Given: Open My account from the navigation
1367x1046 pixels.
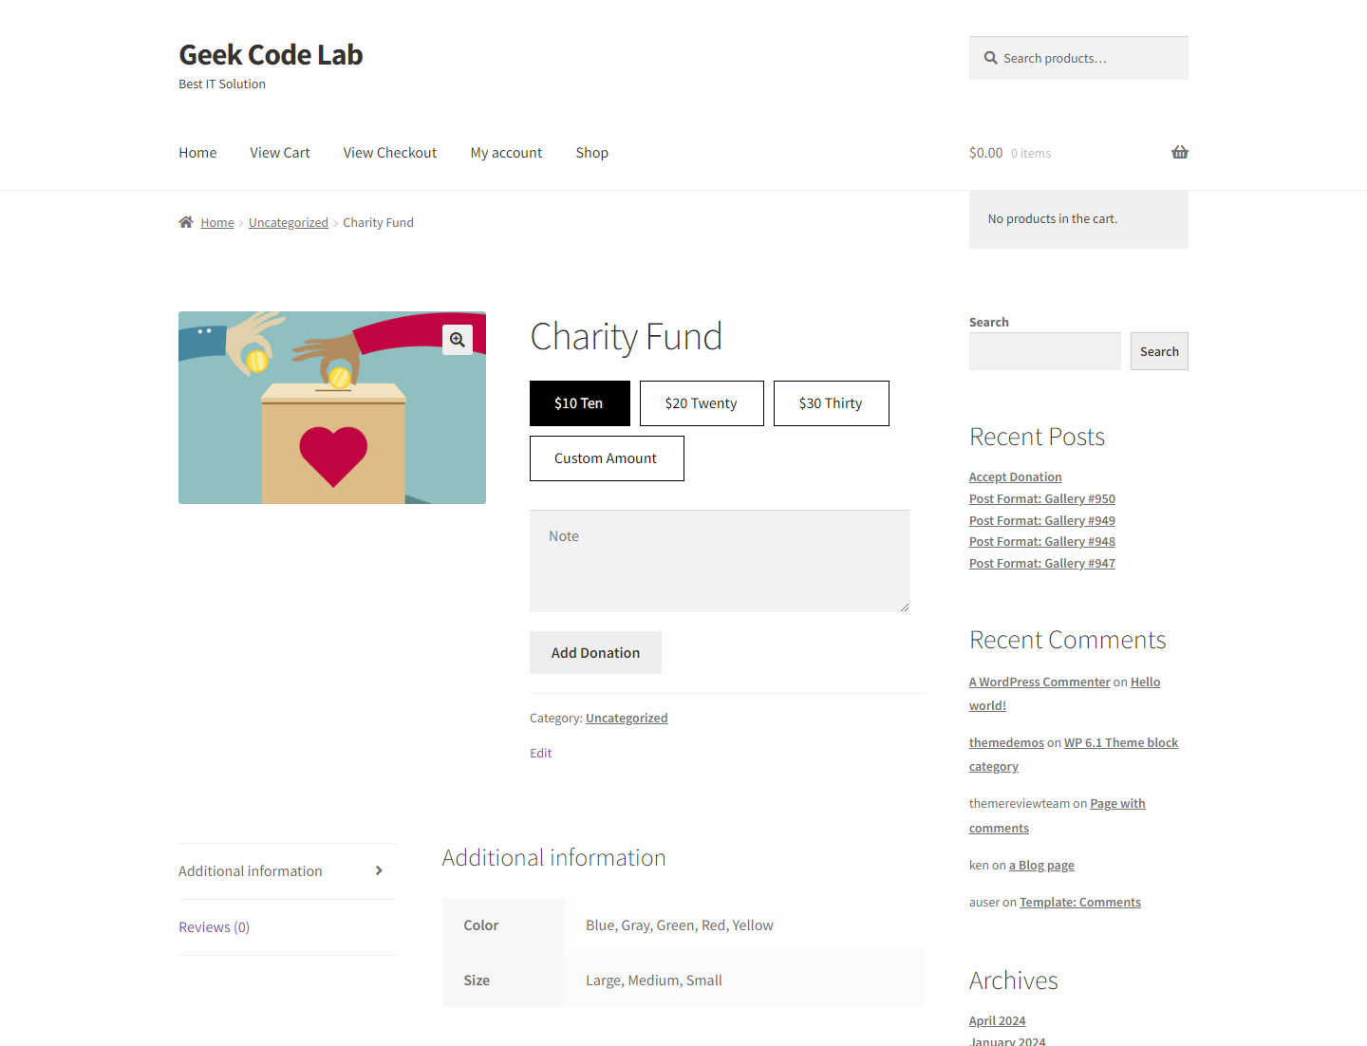Looking at the screenshot, I should click(x=507, y=153).
